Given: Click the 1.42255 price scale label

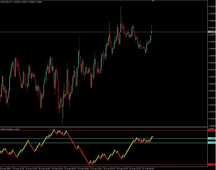Looking at the screenshot, I should pyautogui.click(x=212, y=84).
